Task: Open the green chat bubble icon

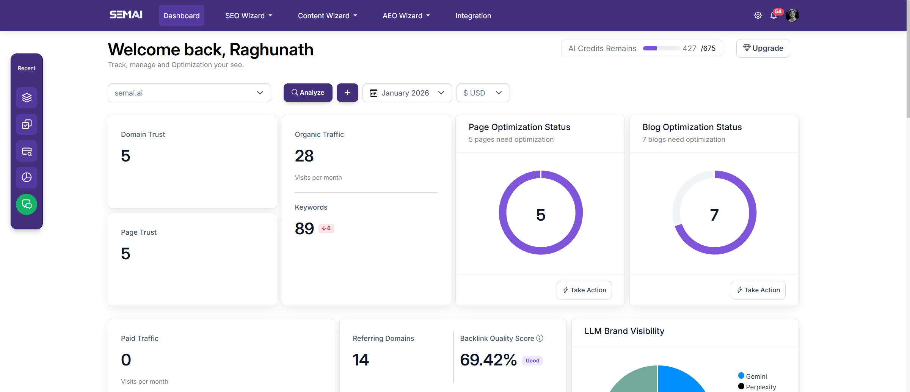Action: point(27,204)
